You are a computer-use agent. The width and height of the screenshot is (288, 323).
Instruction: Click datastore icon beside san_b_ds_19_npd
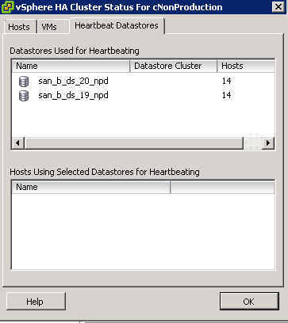point(24,96)
